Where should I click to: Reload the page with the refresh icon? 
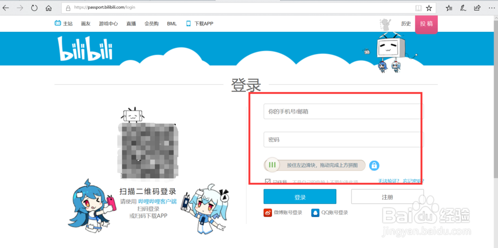(x=34, y=8)
